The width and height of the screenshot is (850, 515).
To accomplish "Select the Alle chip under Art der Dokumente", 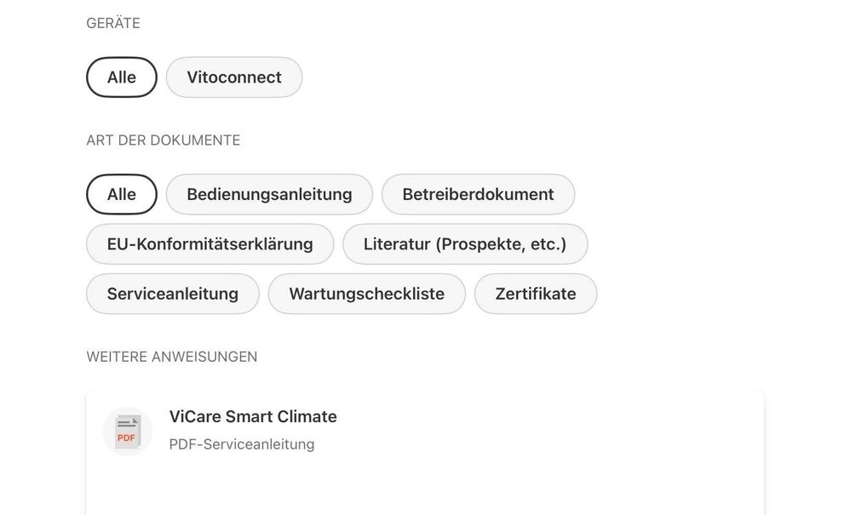I will click(122, 194).
